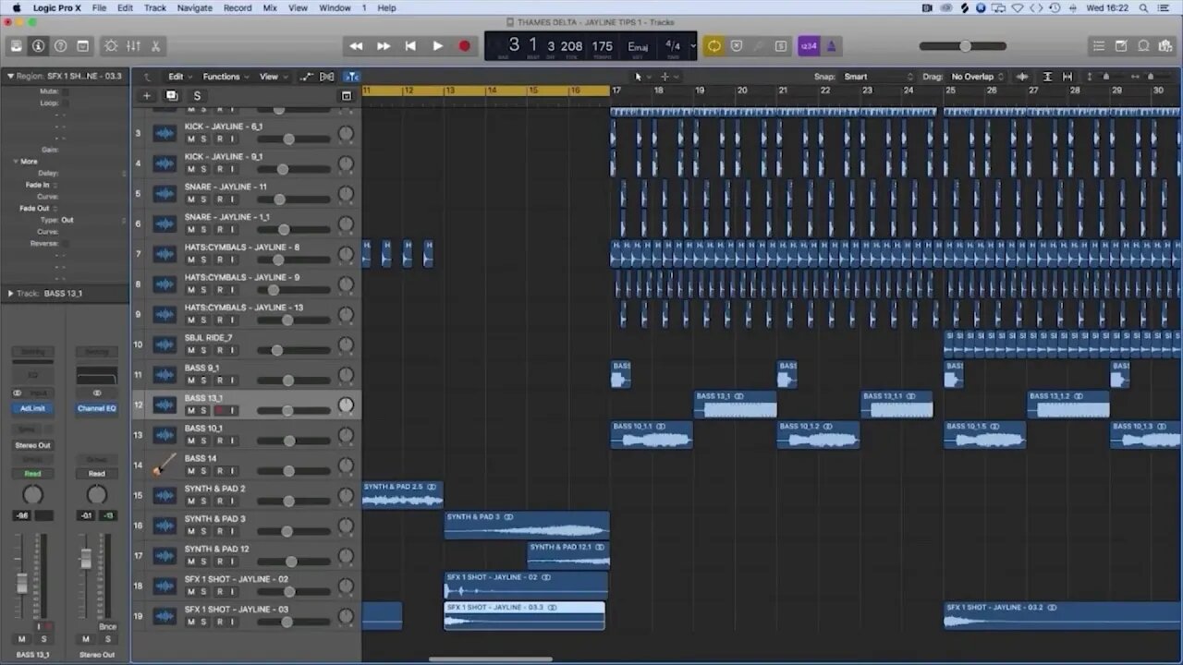Click the Bnce bounce button

tap(108, 626)
